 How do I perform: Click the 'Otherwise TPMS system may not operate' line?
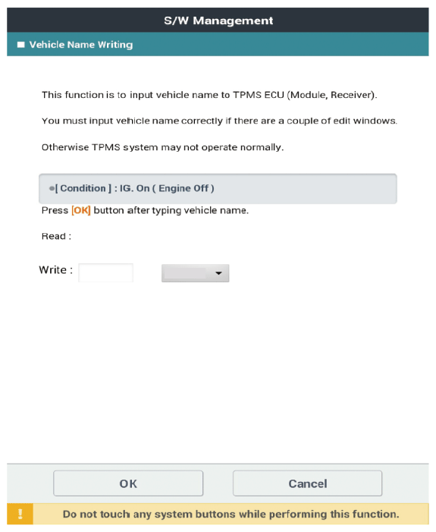(163, 147)
